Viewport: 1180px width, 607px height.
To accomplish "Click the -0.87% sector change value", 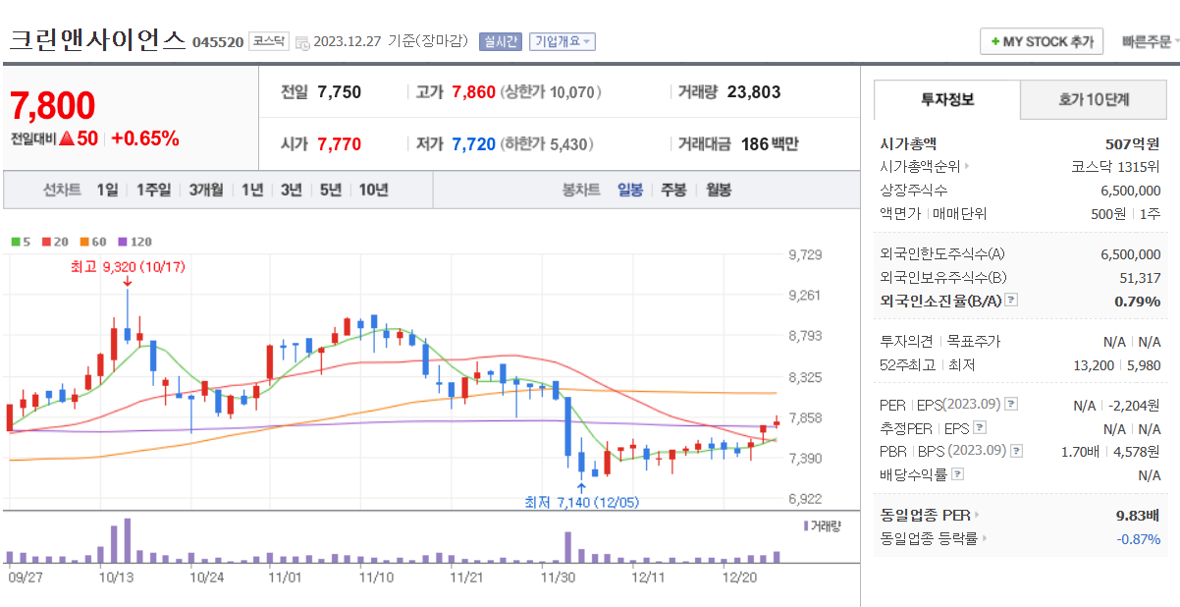I will click(1139, 538).
